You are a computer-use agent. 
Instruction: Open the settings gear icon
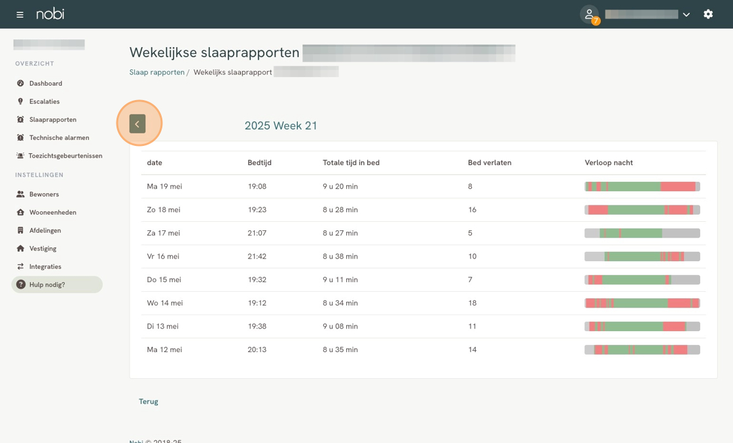(708, 14)
